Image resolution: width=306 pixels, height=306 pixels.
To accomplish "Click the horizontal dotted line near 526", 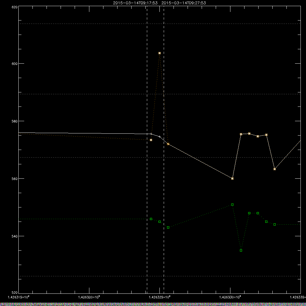I will coord(159,276).
